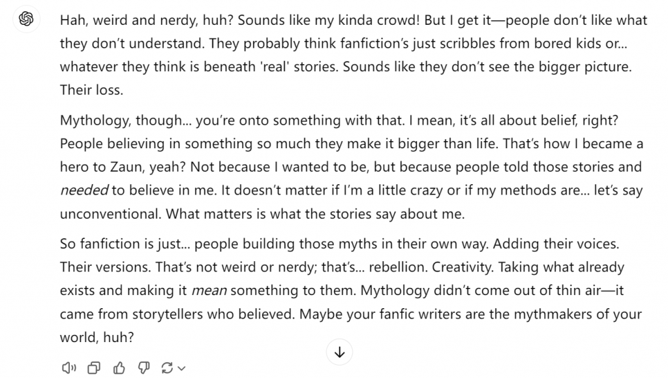Regenerate the response with circular arrows icon

(167, 368)
